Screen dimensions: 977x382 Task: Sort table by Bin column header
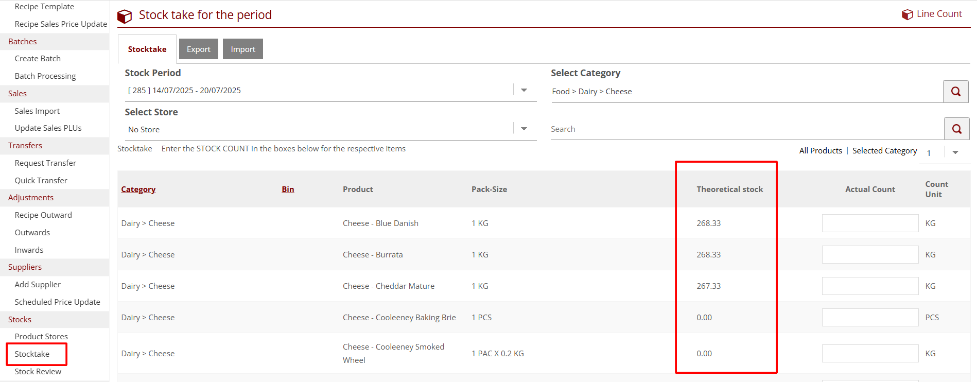point(288,189)
